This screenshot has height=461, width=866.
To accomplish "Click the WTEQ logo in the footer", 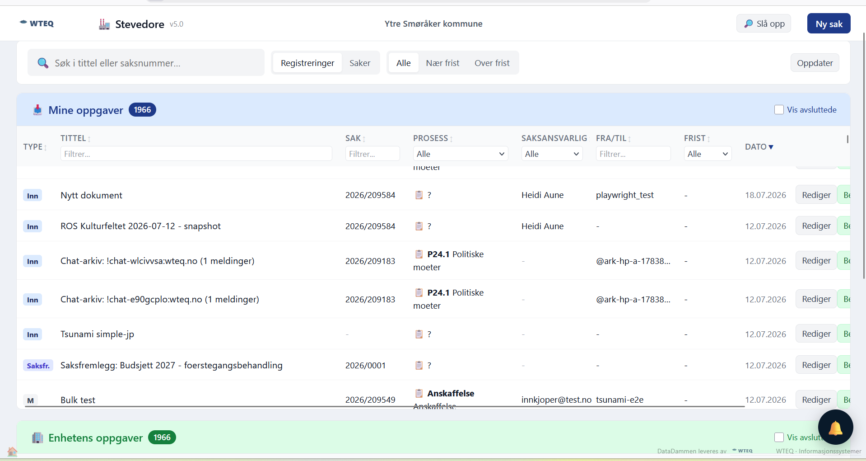I will pos(742,451).
